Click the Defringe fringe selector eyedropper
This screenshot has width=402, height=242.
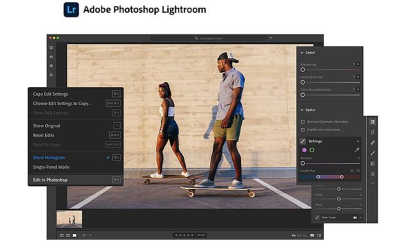pos(357,150)
